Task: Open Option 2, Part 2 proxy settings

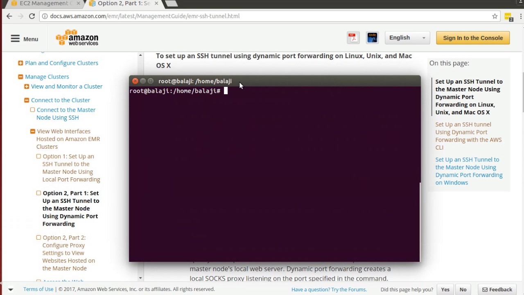Action: pyautogui.click(x=69, y=253)
